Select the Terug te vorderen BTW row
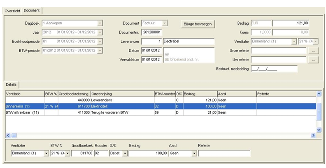Screen dimensions: 326x168 click(161, 112)
